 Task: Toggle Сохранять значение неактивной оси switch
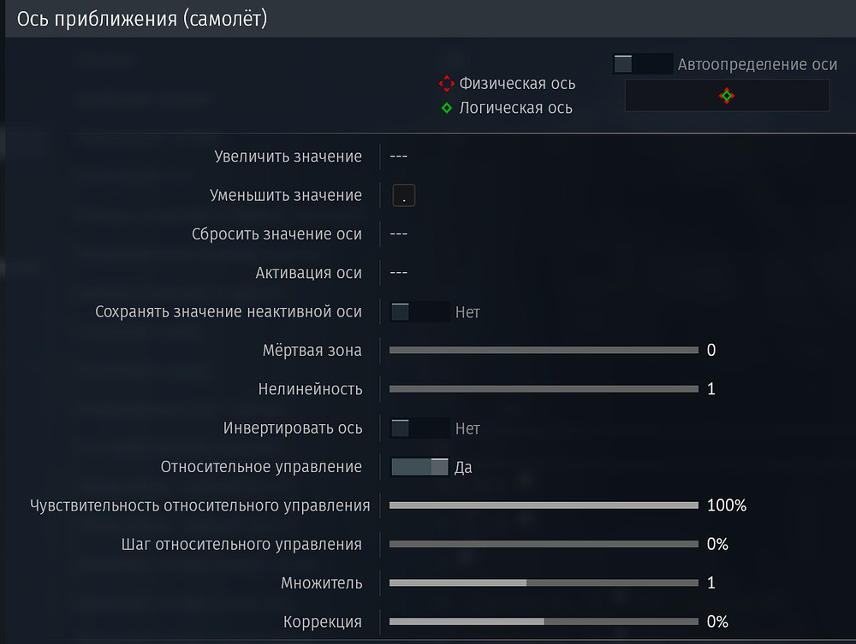pyautogui.click(x=420, y=312)
